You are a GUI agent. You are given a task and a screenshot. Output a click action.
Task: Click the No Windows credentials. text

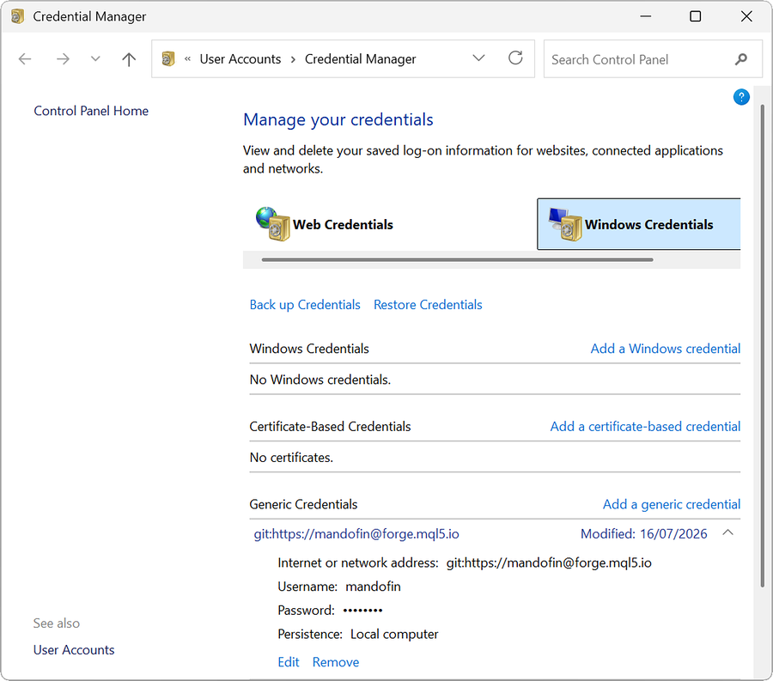click(320, 380)
